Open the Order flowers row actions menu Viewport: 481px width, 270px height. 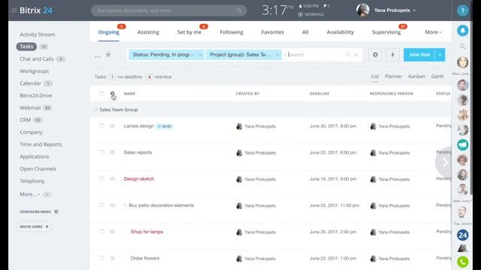tap(112, 258)
